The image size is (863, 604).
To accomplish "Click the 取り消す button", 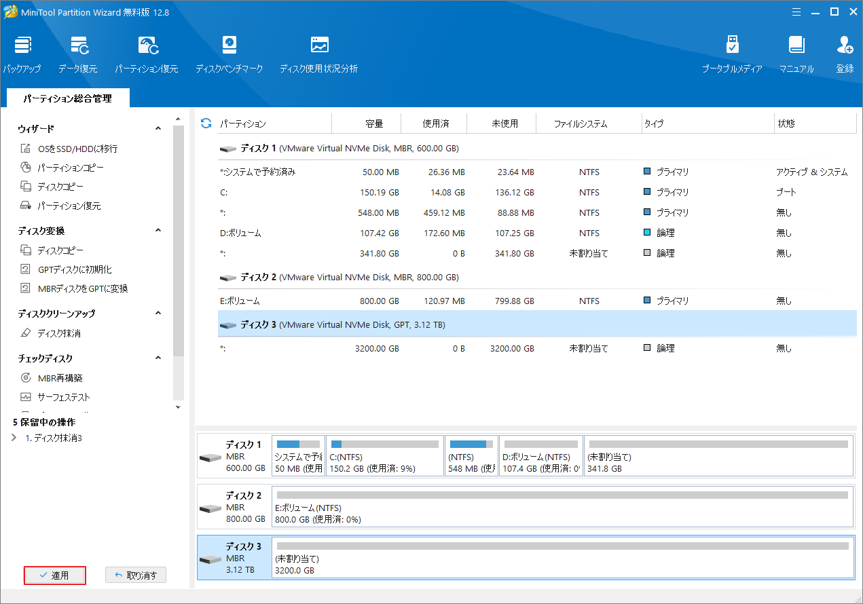I will tap(136, 575).
